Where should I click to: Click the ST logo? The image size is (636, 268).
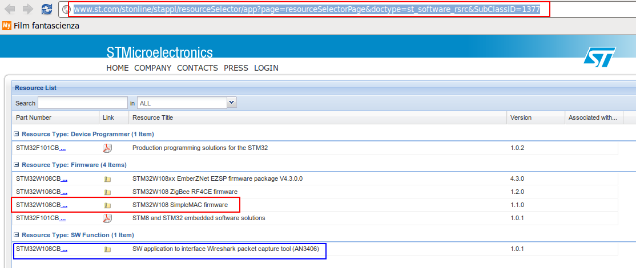(599, 57)
